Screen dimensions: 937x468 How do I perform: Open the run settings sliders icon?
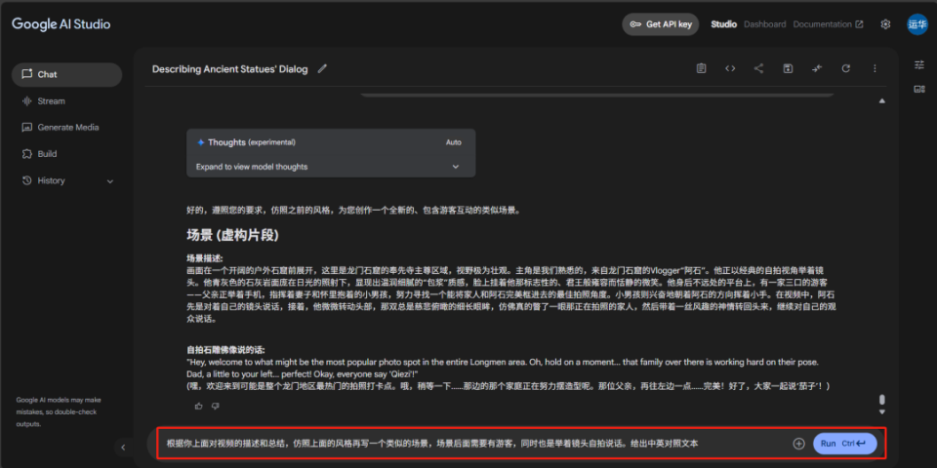pos(919,65)
